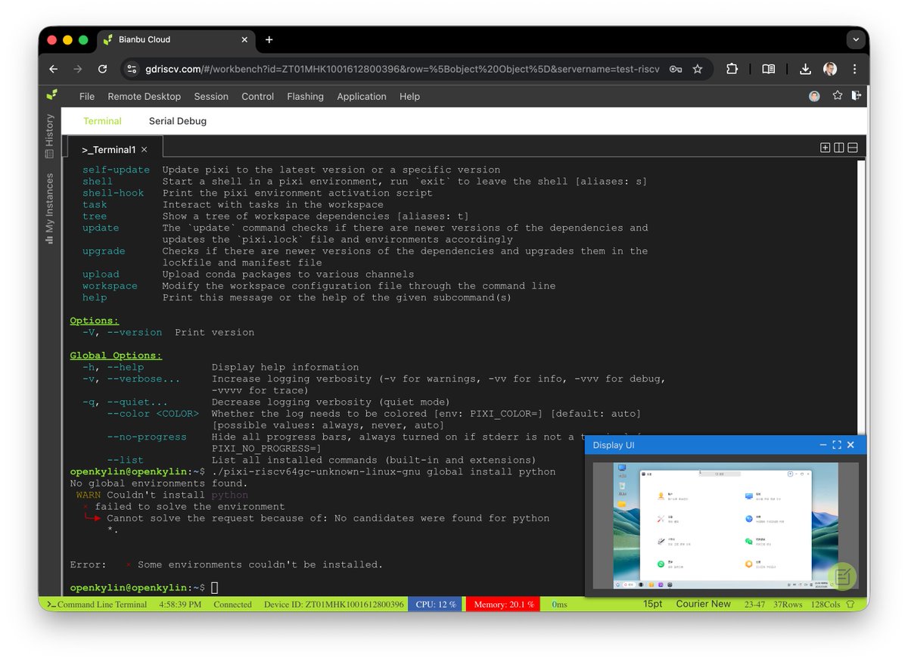Open the user avatar in the app menu bar
This screenshot has height=662, width=908.
(x=814, y=96)
